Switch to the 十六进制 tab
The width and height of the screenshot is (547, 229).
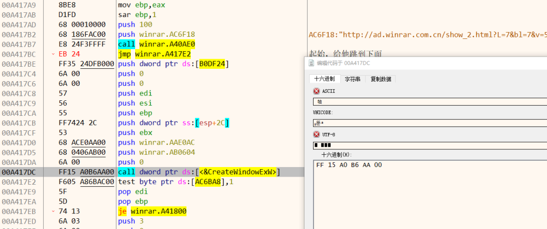[x=324, y=79]
